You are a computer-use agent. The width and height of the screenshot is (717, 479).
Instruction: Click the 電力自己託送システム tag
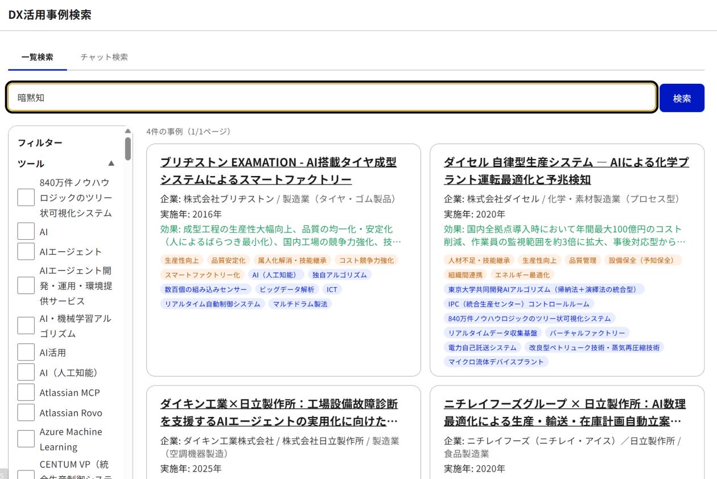pyautogui.click(x=483, y=347)
